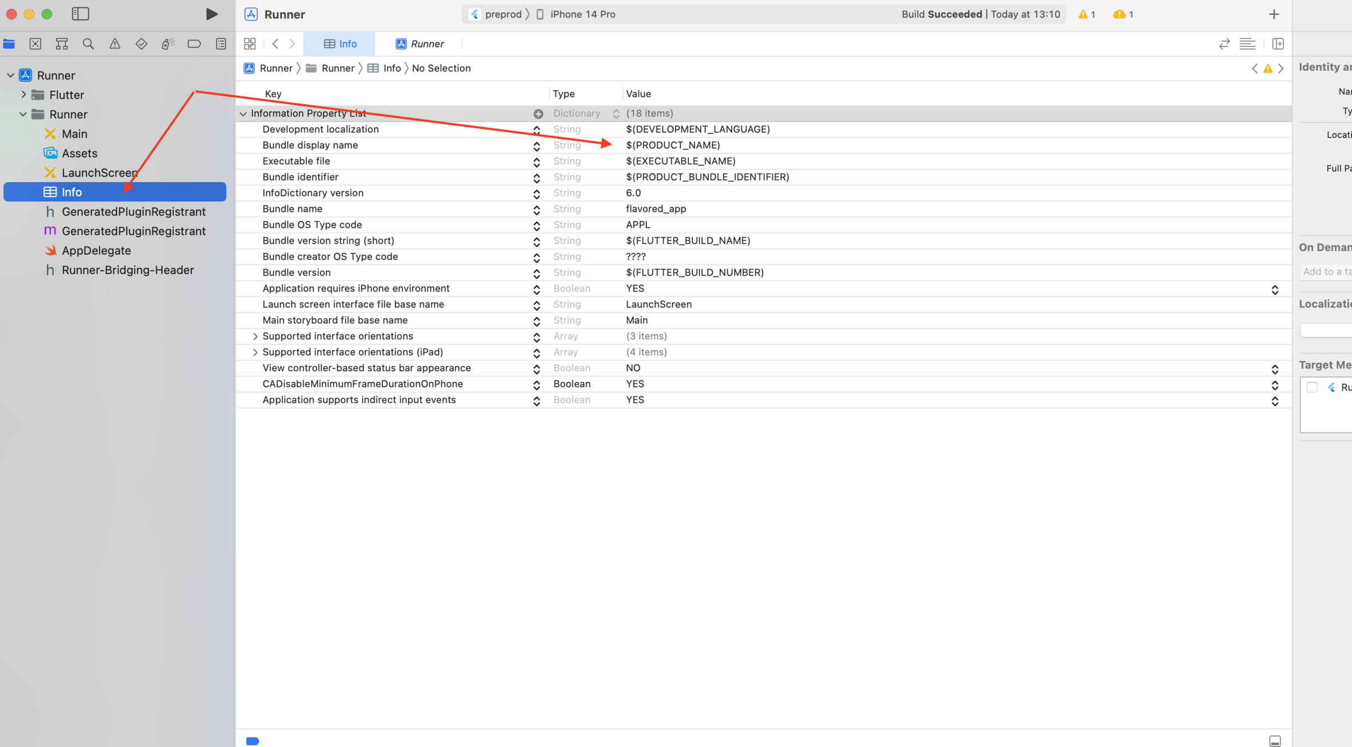Select AppDelegate file in navigator
Screen dimensions: 1352x747
coord(96,251)
